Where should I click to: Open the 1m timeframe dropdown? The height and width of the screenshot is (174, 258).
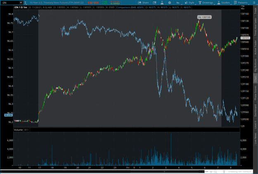(178, 2)
